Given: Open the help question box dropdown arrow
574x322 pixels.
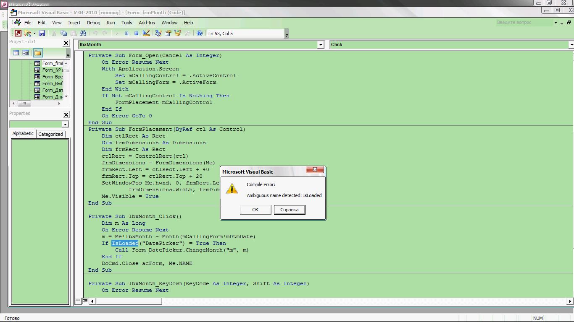Looking at the screenshot, I should (x=556, y=23).
